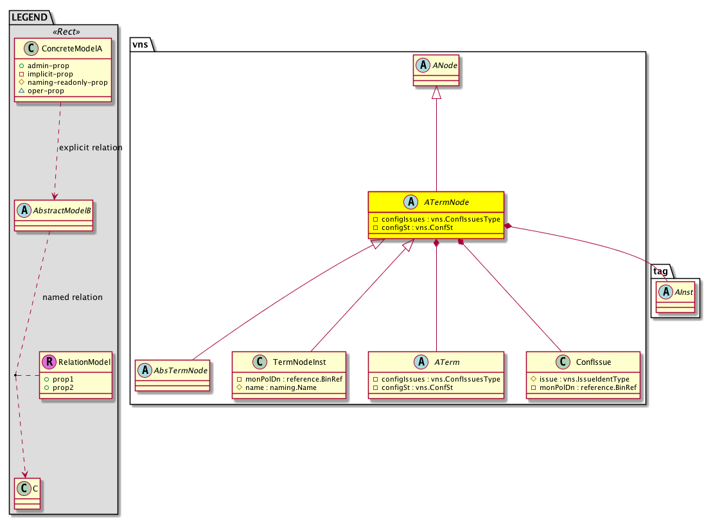Click the 'A' icon of ANode class
This screenshot has width=713, height=521.
click(x=423, y=64)
